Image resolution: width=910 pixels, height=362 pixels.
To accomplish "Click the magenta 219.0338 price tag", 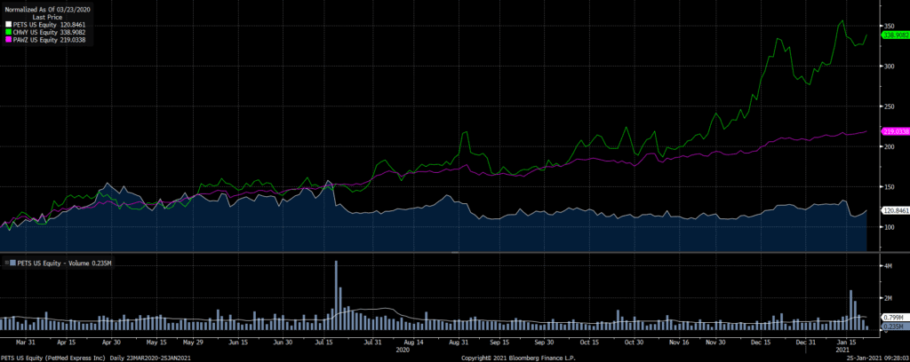I will 894,131.
